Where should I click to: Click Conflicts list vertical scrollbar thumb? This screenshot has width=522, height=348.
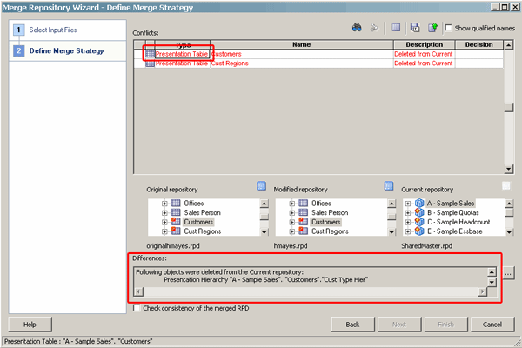508,107
